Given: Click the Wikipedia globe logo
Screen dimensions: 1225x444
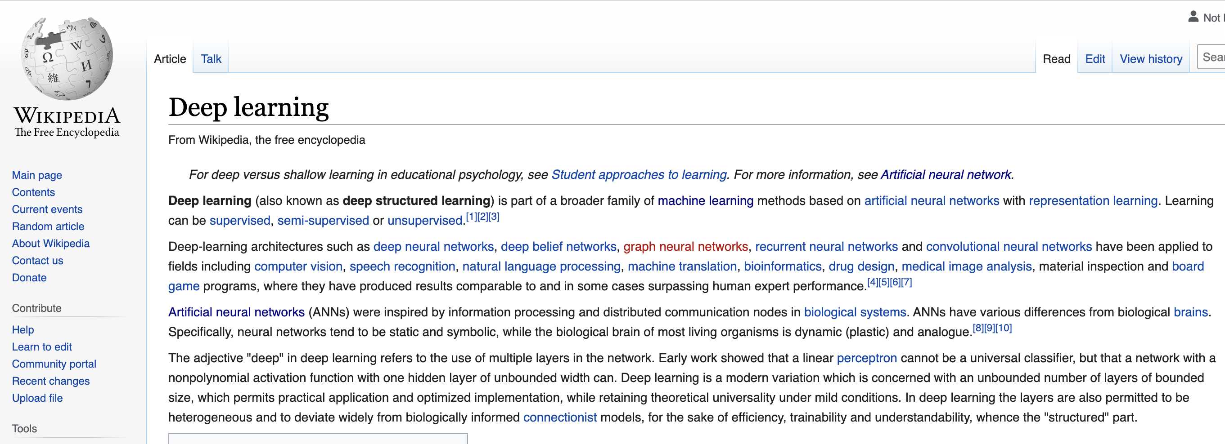Looking at the screenshot, I should coord(67,58).
